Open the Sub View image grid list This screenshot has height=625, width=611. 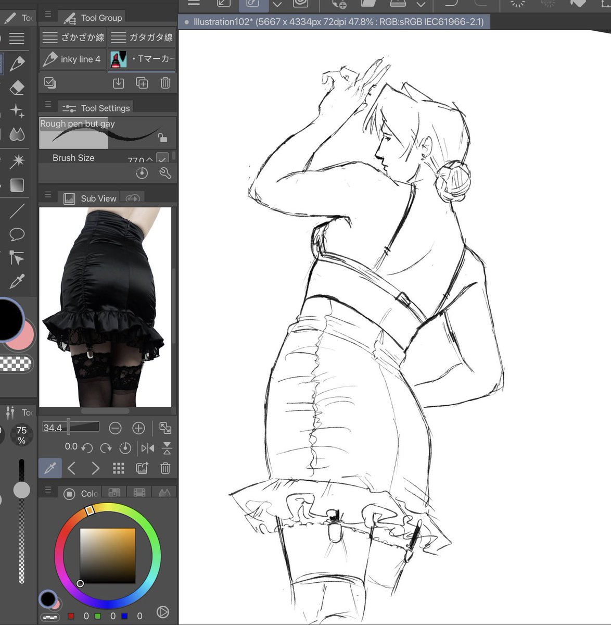pyautogui.click(x=119, y=468)
